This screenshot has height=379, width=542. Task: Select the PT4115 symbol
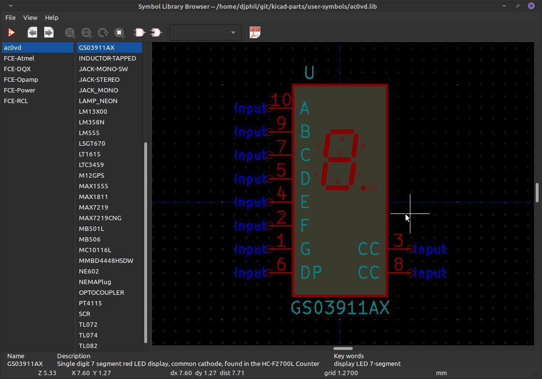[109, 303]
